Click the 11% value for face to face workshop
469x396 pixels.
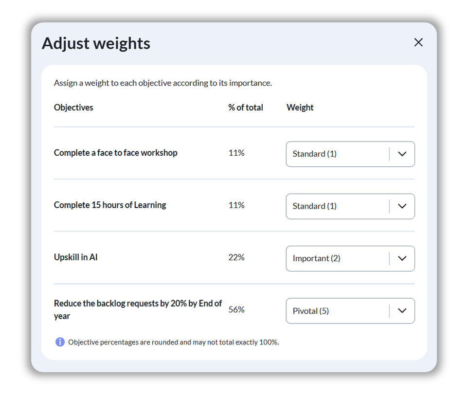[x=236, y=153]
